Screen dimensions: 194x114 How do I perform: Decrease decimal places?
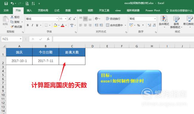point(154,25)
